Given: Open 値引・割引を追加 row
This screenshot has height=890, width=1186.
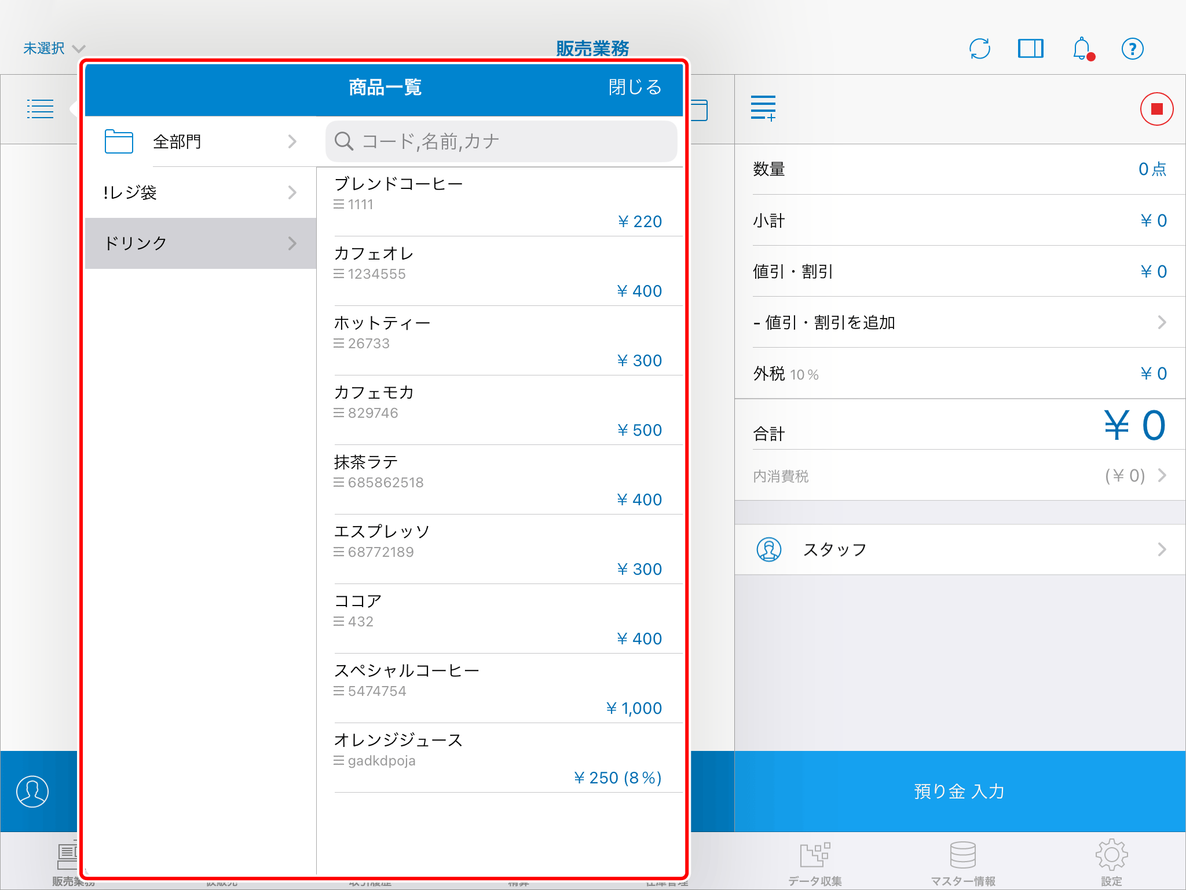Looking at the screenshot, I should point(960,323).
